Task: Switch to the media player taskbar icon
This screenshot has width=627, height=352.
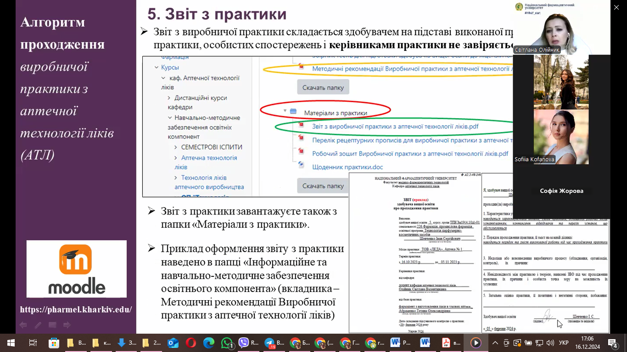Action: coord(476,342)
